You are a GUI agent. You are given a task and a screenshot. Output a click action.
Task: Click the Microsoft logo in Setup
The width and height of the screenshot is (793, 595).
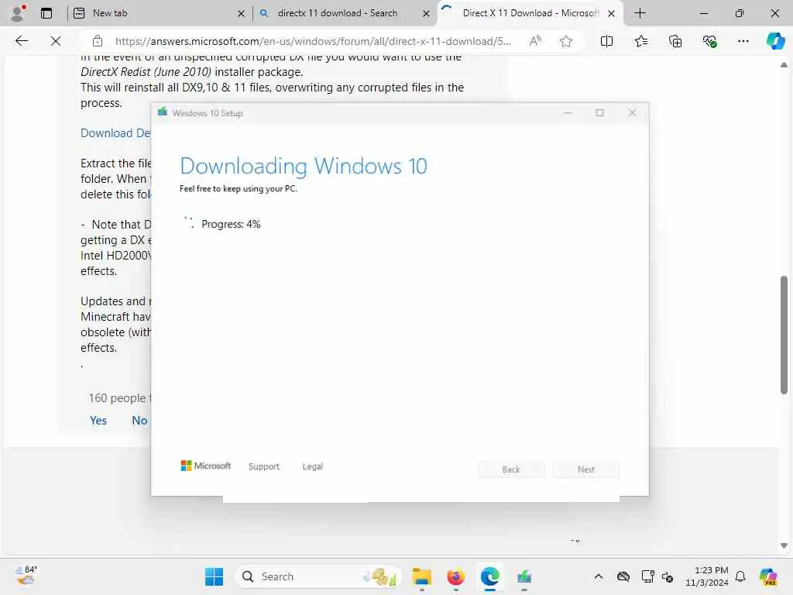206,466
